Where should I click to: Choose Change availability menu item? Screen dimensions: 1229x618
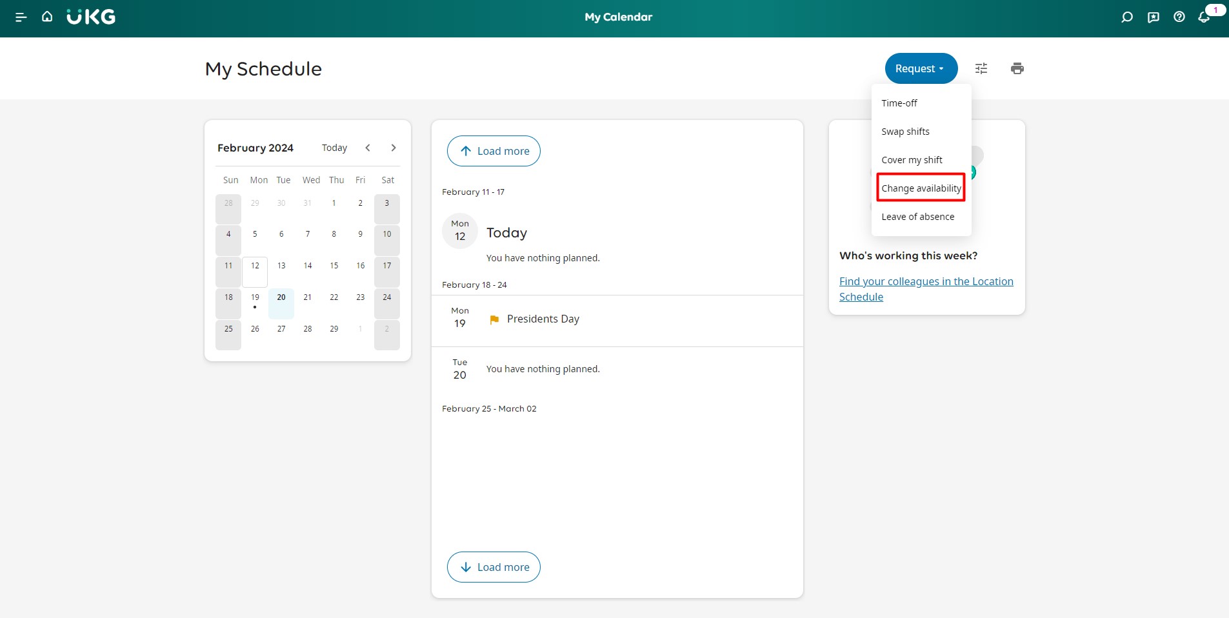click(921, 188)
